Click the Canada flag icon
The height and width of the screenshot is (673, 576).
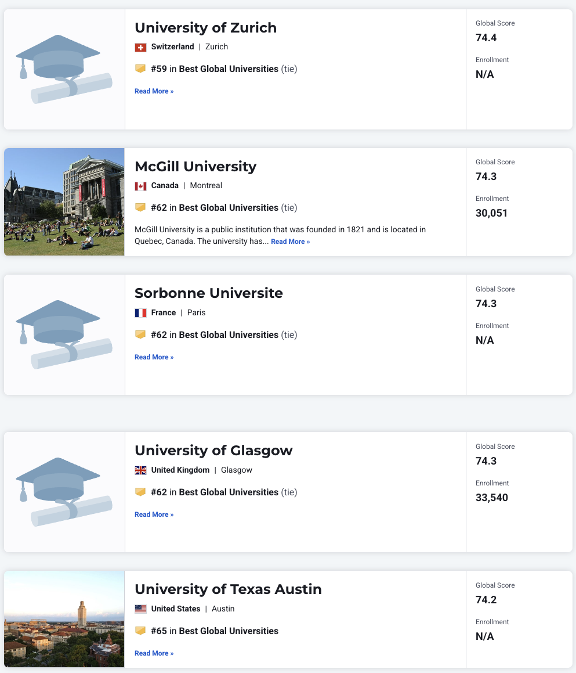pyautogui.click(x=140, y=186)
